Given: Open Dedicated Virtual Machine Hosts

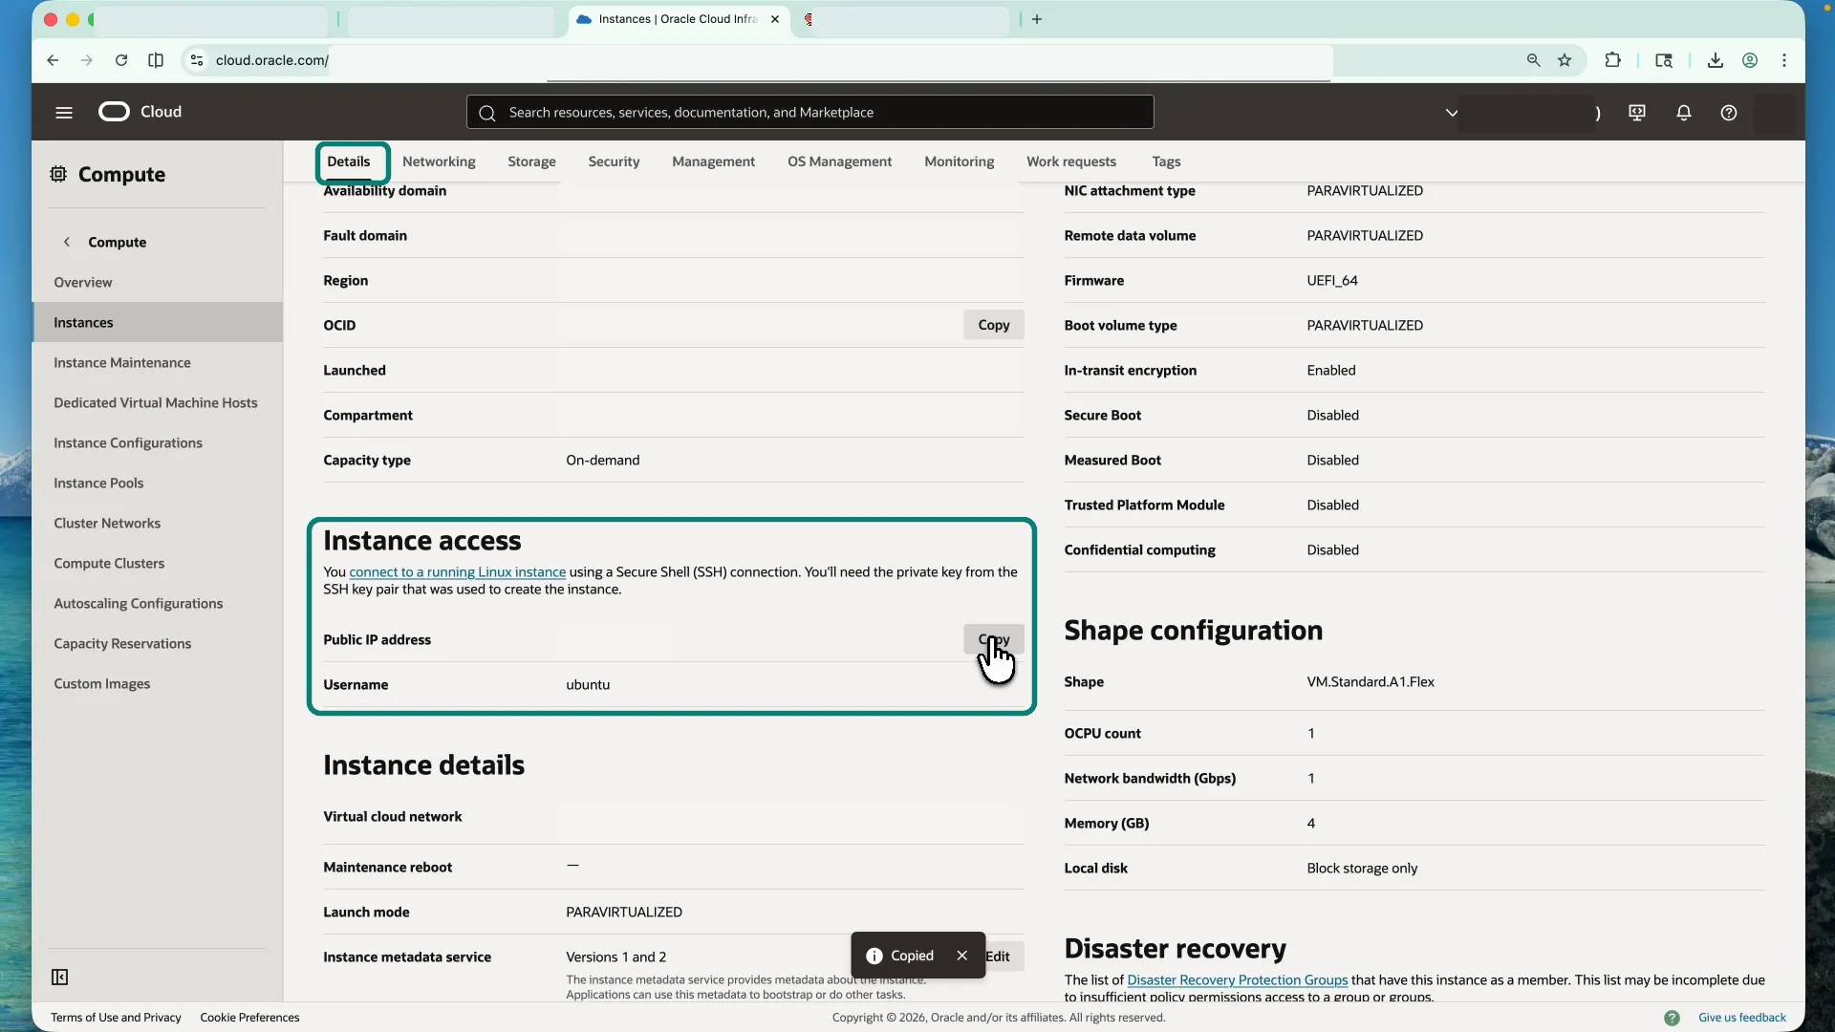Looking at the screenshot, I should [157, 403].
